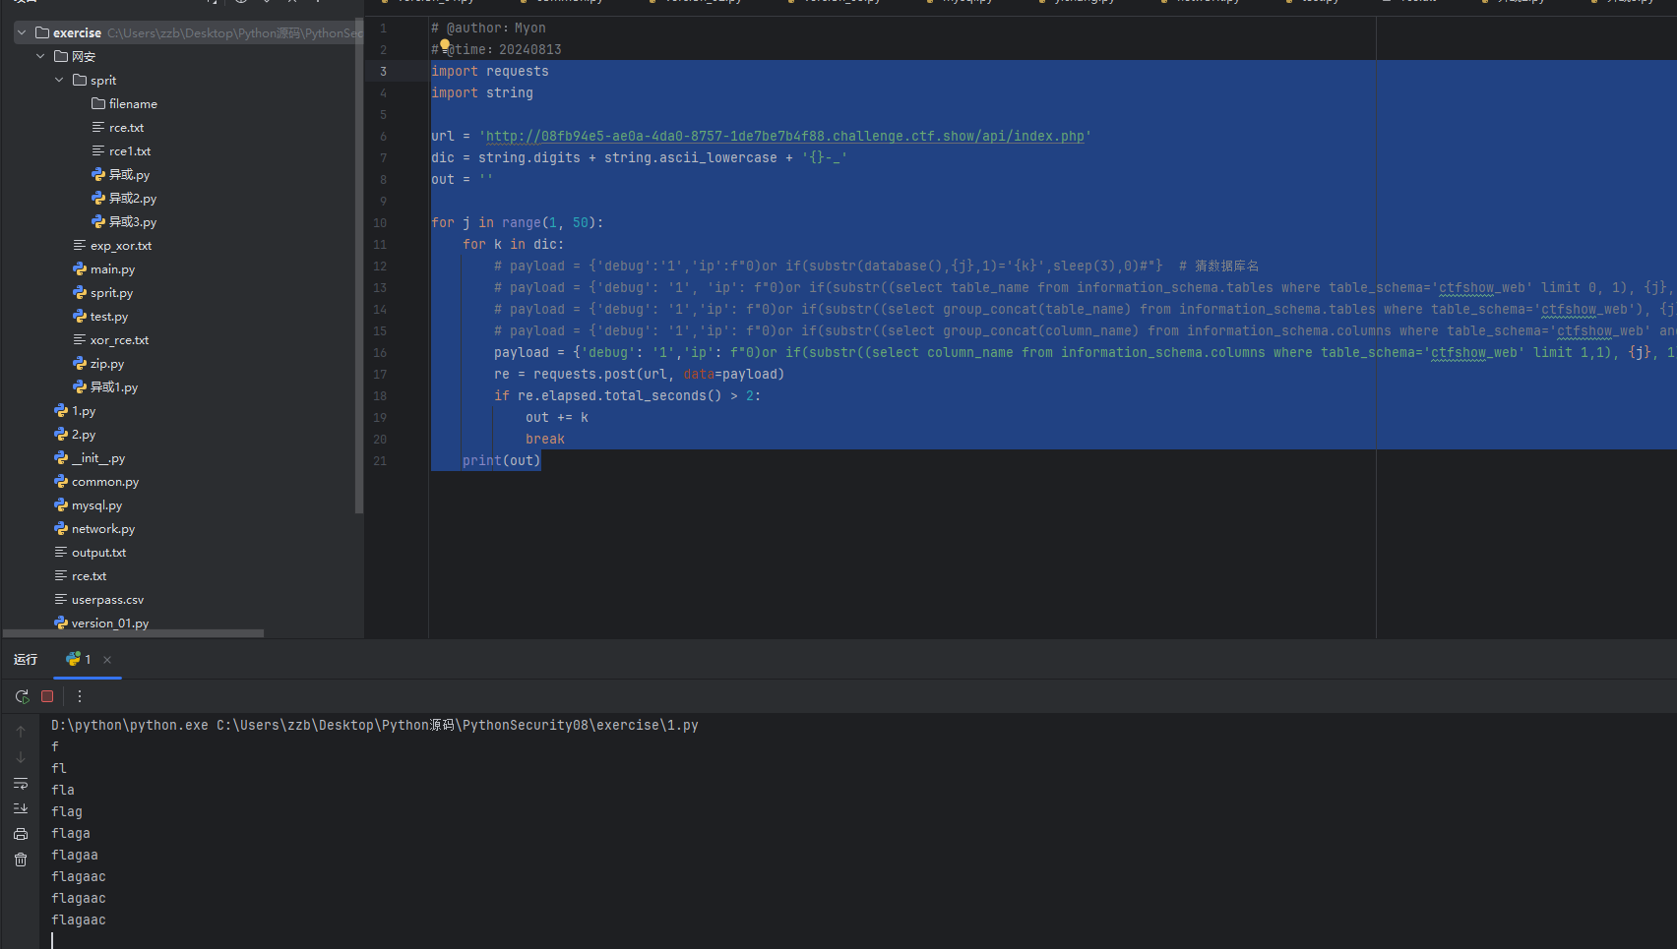
Task: Jump down the stack trace with down arrow
Action: pyautogui.click(x=21, y=757)
